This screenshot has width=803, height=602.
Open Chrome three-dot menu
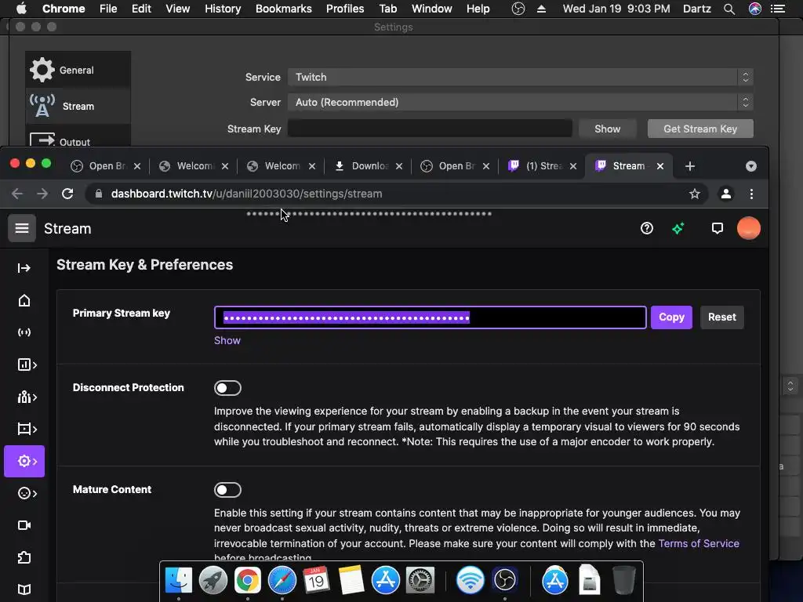[x=751, y=194]
